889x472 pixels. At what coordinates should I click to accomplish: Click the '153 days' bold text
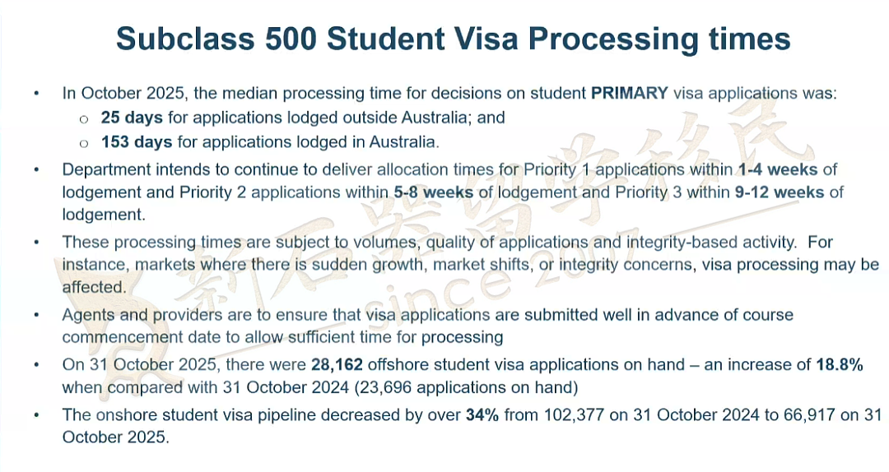(137, 141)
